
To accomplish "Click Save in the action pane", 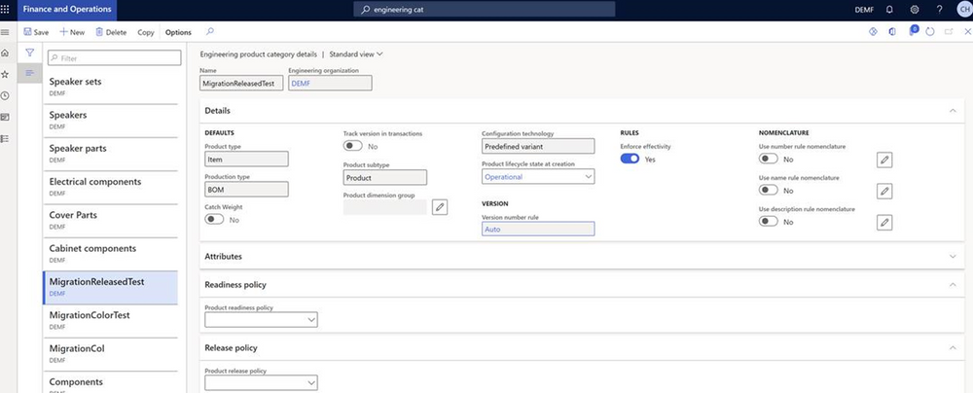I will pos(36,32).
